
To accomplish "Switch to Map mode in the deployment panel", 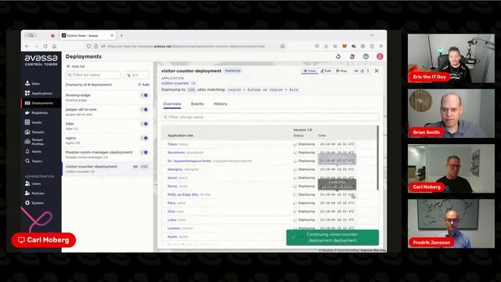I will [x=341, y=71].
